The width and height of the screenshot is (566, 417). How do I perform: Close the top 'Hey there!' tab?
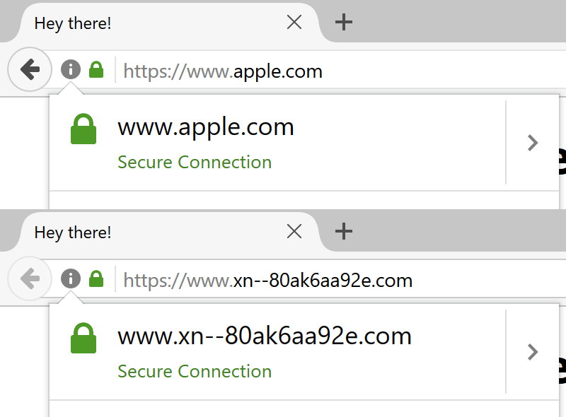pyautogui.click(x=294, y=22)
